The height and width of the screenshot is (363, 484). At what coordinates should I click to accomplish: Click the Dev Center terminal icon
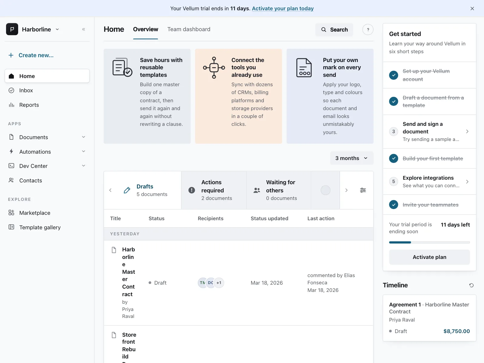(x=11, y=166)
